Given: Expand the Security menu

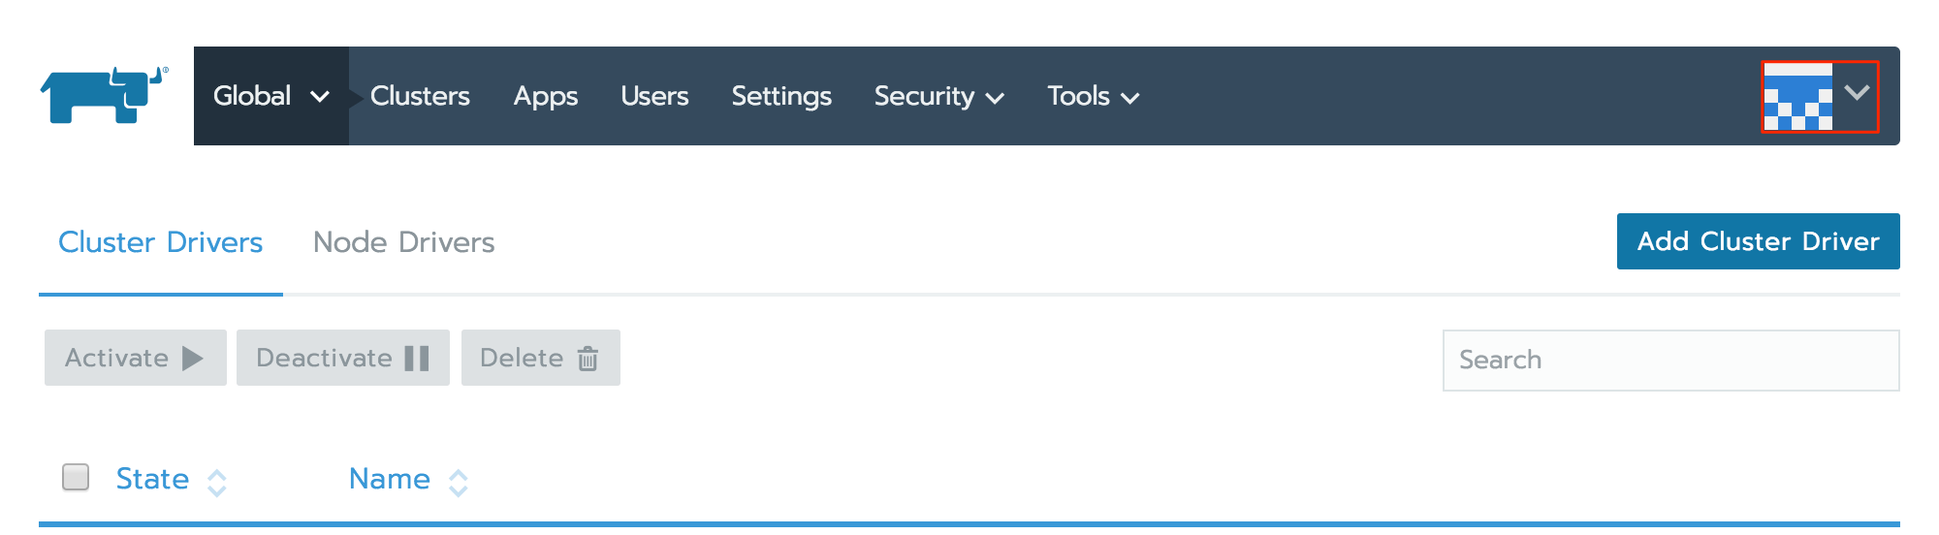Looking at the screenshot, I should pyautogui.click(x=938, y=96).
